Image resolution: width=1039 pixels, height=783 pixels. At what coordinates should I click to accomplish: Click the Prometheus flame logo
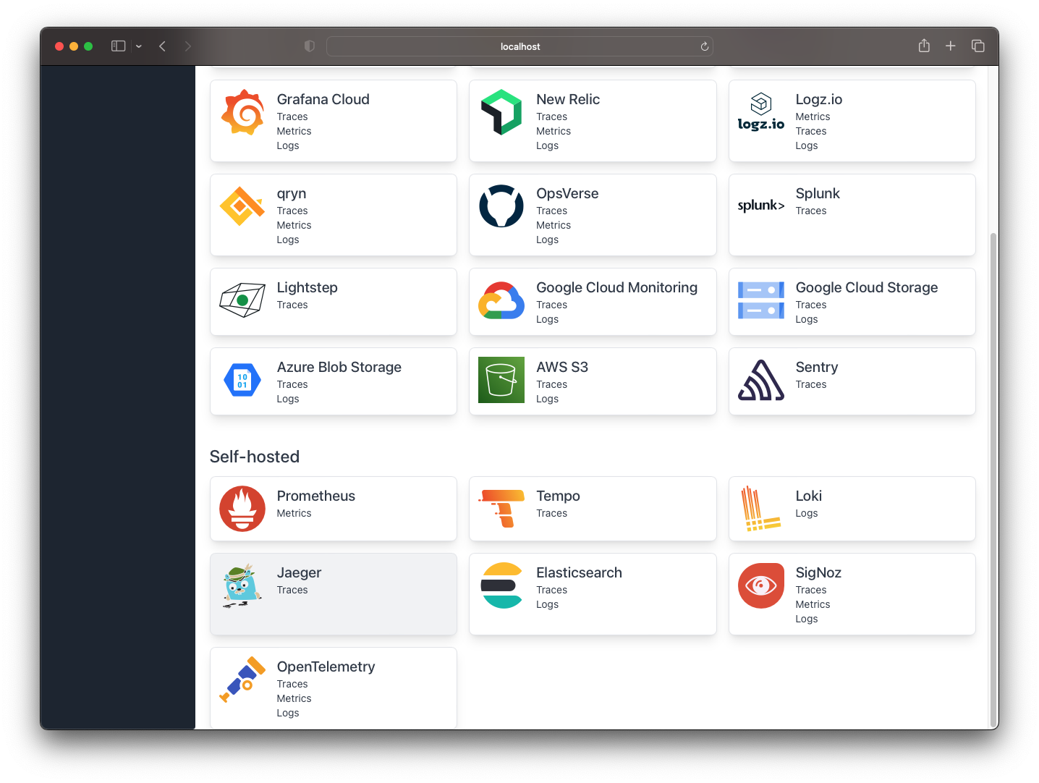(242, 509)
